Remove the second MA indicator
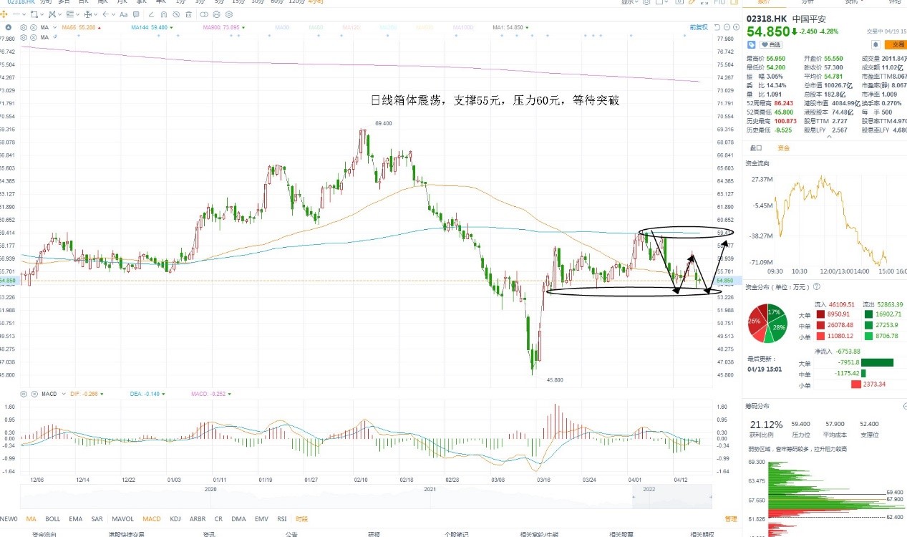Screen dimensions: 907x537 [x=33, y=37]
